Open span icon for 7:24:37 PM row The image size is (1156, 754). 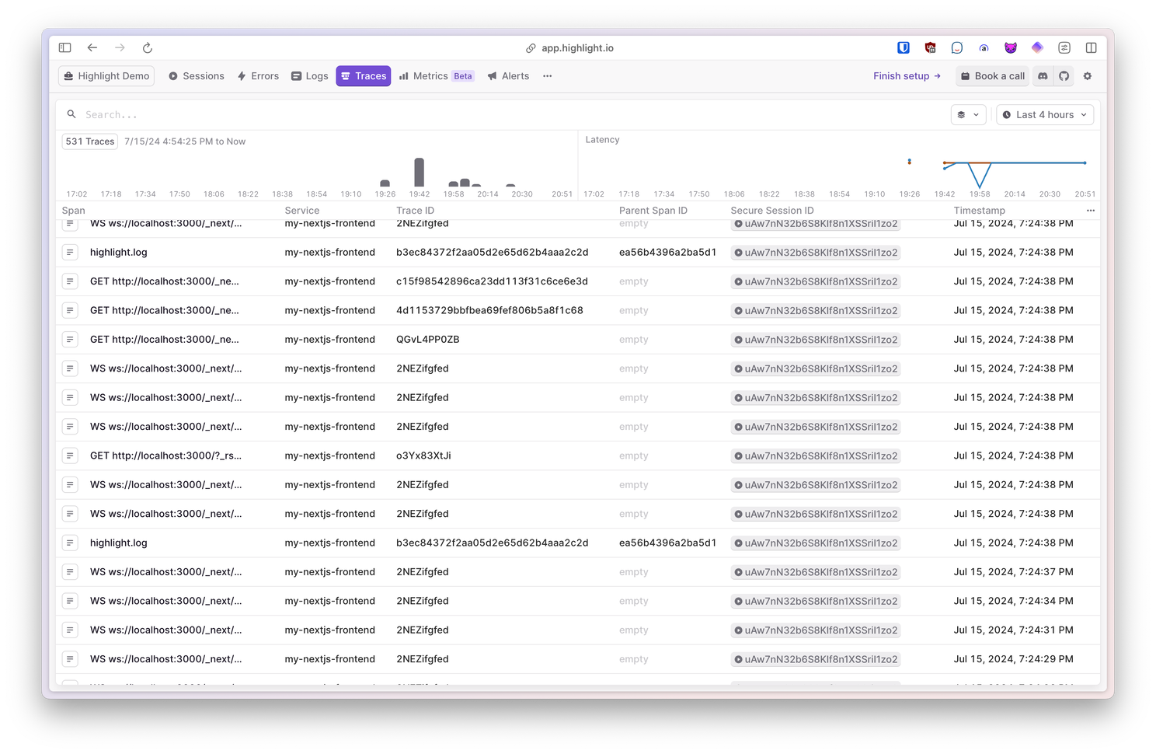70,572
